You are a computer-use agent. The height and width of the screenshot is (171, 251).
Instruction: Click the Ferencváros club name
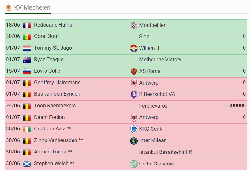click(x=153, y=106)
